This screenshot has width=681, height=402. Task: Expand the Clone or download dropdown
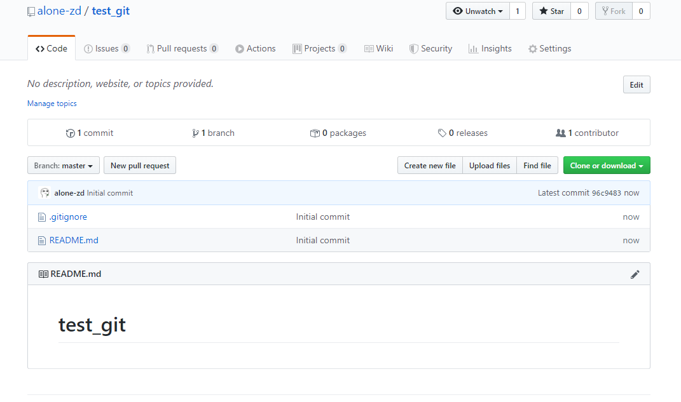(x=607, y=165)
